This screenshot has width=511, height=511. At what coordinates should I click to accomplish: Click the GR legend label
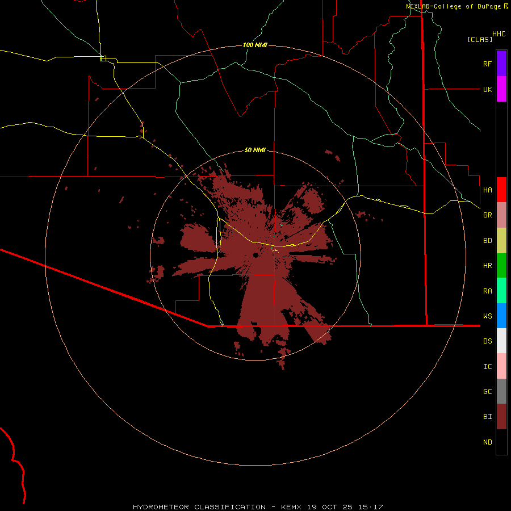point(487,215)
